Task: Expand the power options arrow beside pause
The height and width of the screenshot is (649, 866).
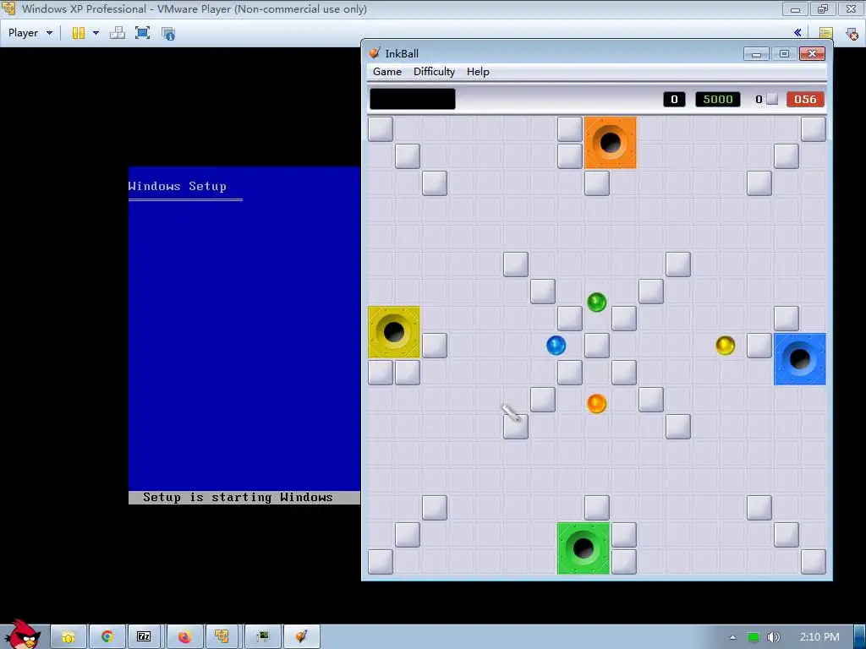Action: 96,33
